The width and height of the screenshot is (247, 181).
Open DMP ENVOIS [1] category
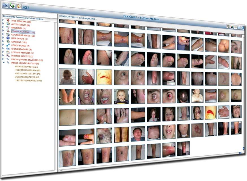(x=19, y=39)
